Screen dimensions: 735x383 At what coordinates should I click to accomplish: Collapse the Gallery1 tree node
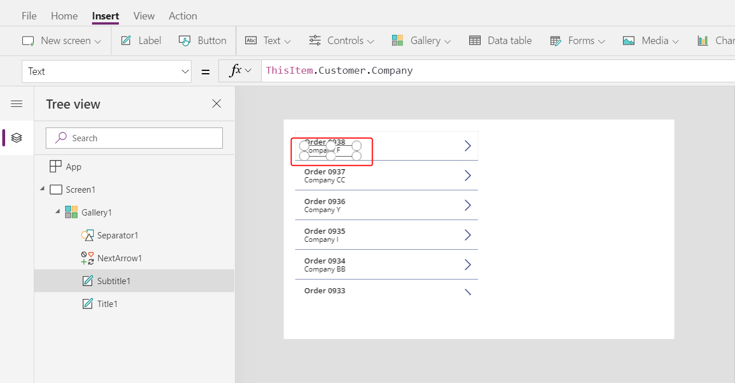tap(58, 212)
